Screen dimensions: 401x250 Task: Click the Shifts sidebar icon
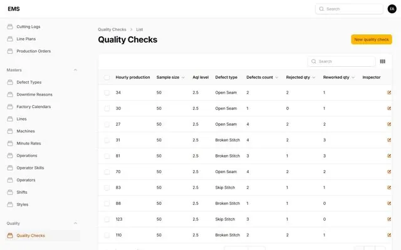[x=10, y=192]
